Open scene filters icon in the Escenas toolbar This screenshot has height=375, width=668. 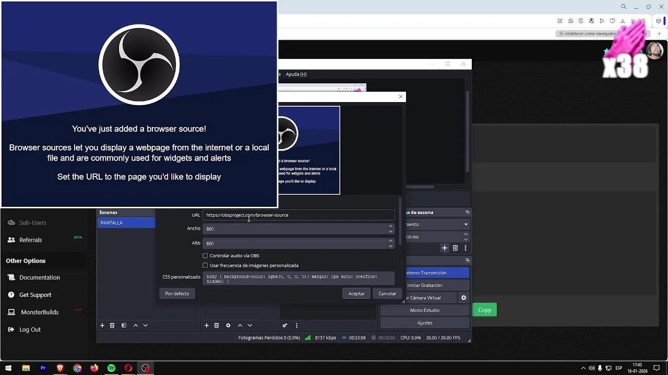(x=124, y=326)
